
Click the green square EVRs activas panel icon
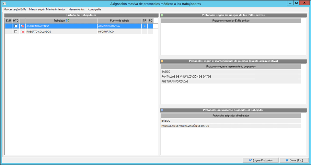click(x=162, y=15)
